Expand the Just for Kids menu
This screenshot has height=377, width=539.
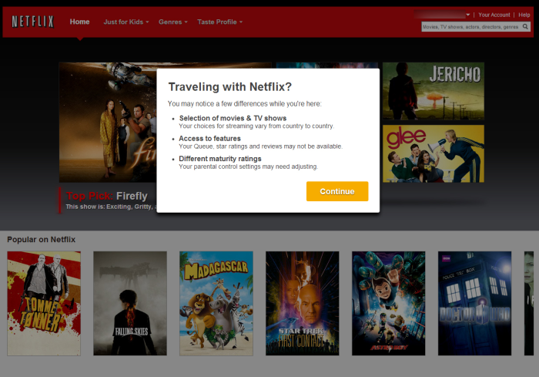(126, 22)
